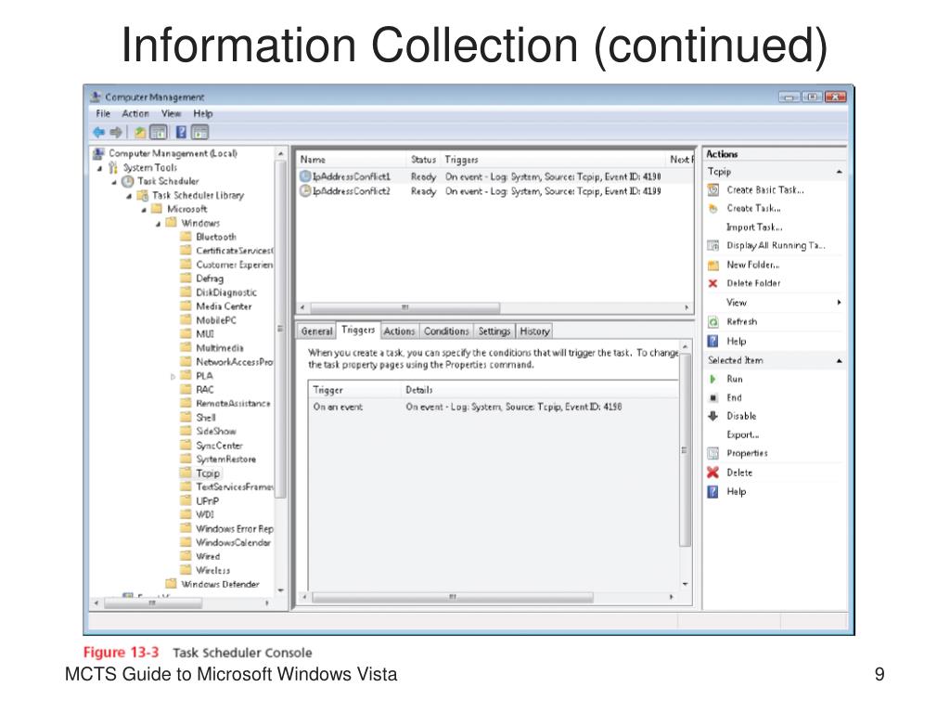950x713 pixels.
Task: Click the Display All Running Tasks icon
Action: tap(713, 245)
